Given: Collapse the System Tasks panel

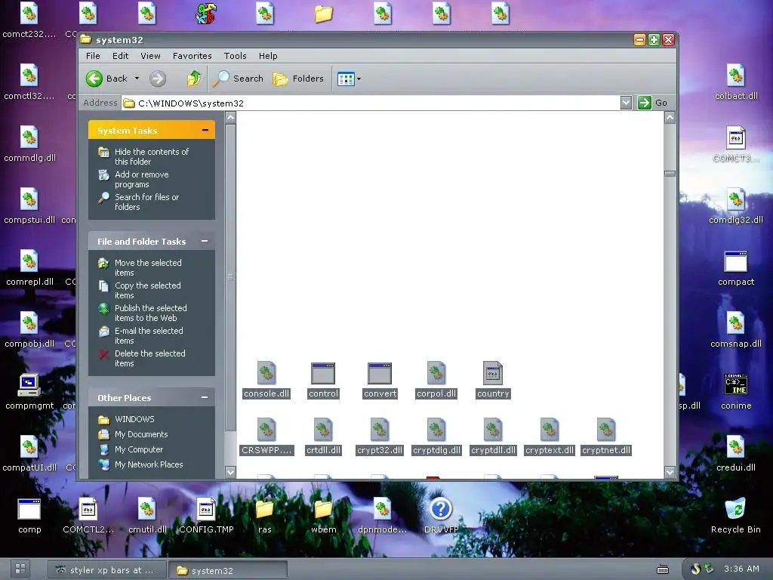Looking at the screenshot, I should pos(205,130).
